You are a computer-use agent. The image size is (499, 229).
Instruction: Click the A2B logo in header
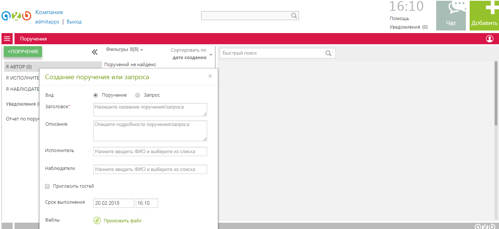pos(16,16)
